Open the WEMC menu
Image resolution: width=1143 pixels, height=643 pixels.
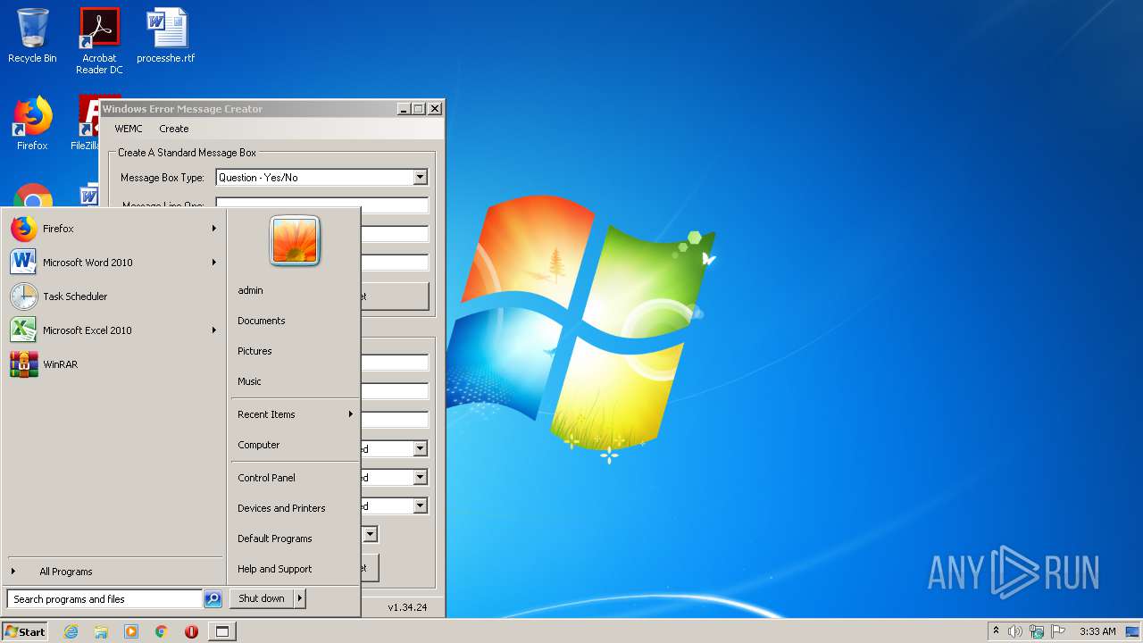pos(129,129)
